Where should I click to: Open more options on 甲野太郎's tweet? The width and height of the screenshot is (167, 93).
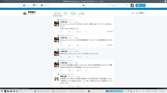point(86,86)
